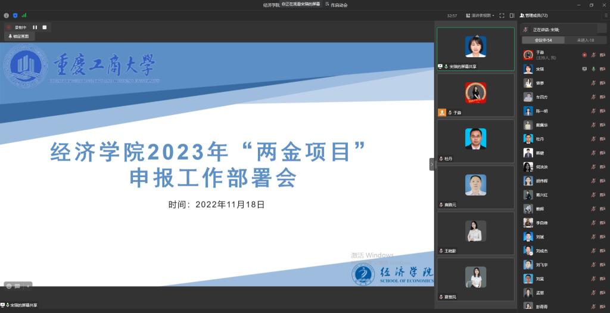Viewport: 610px width, 313px height.
Task: Click the blue security shield icon
Action: (x=15, y=16)
